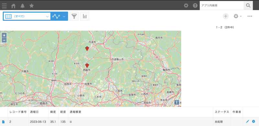Expand the graph type dropdown arrow
Image resolution: width=259 pixels, height=126 pixels.
pyautogui.click(x=64, y=17)
